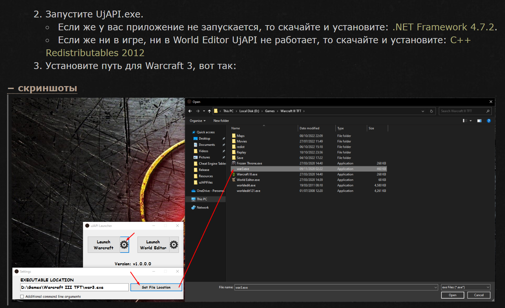Click the Executable Location path field

coord(75,287)
